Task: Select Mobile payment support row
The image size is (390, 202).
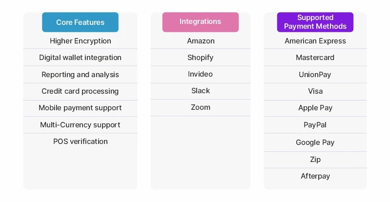Action: click(x=80, y=108)
